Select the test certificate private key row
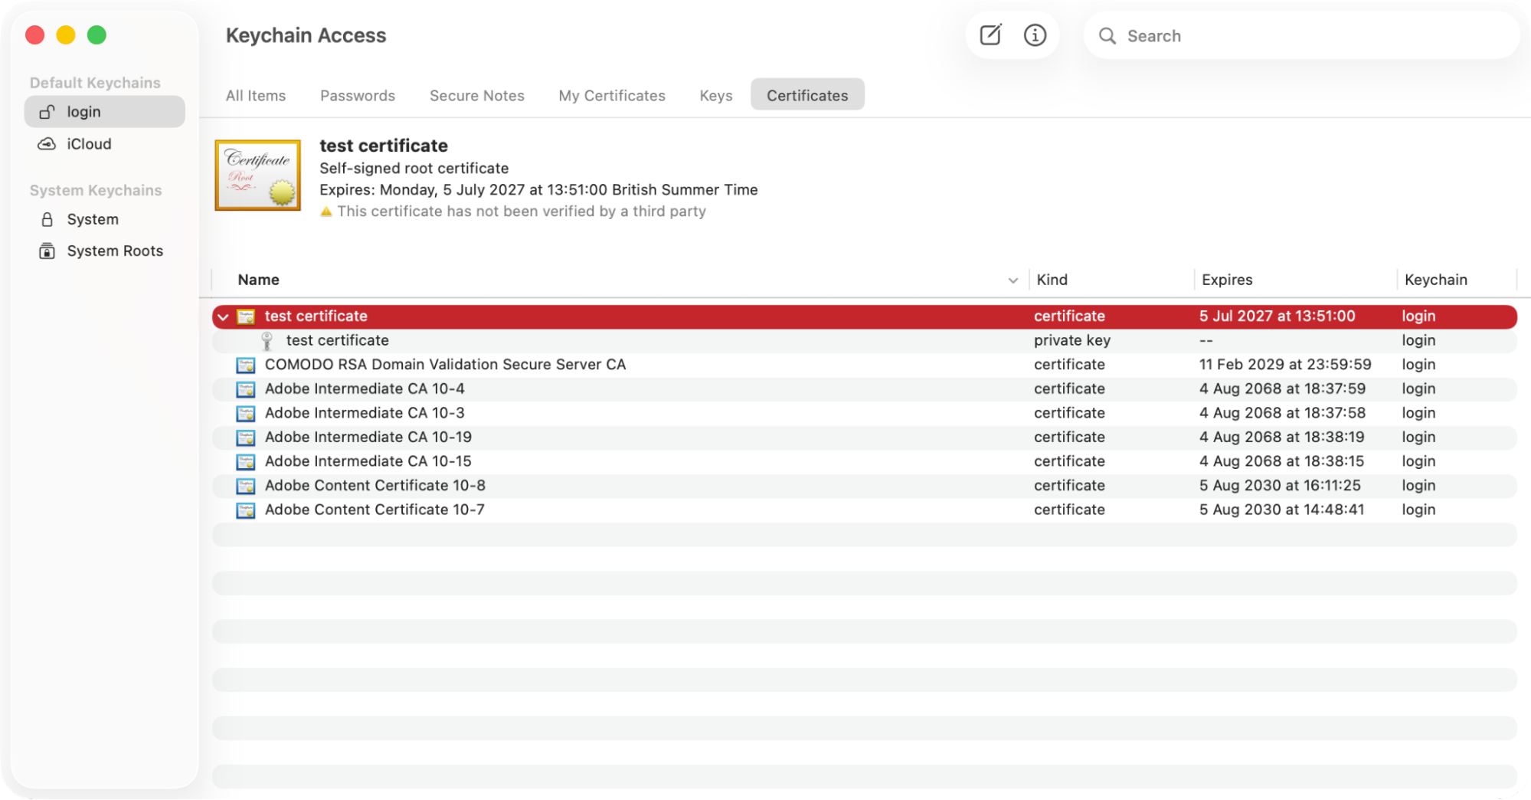The width and height of the screenshot is (1531, 800). click(865, 341)
